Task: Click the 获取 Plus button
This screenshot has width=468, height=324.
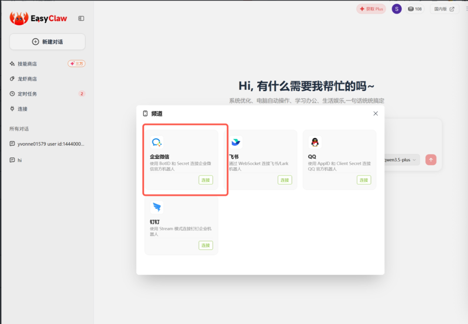Action: tap(371, 9)
